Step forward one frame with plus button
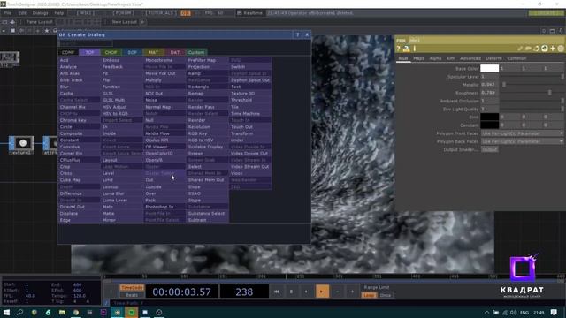This screenshot has height=318, width=566. (x=352, y=291)
